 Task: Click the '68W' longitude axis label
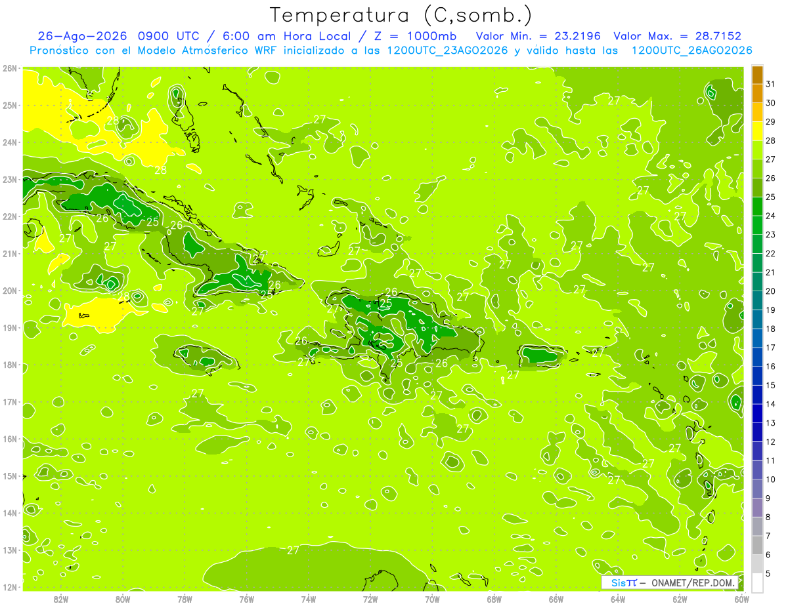pyautogui.click(x=494, y=599)
